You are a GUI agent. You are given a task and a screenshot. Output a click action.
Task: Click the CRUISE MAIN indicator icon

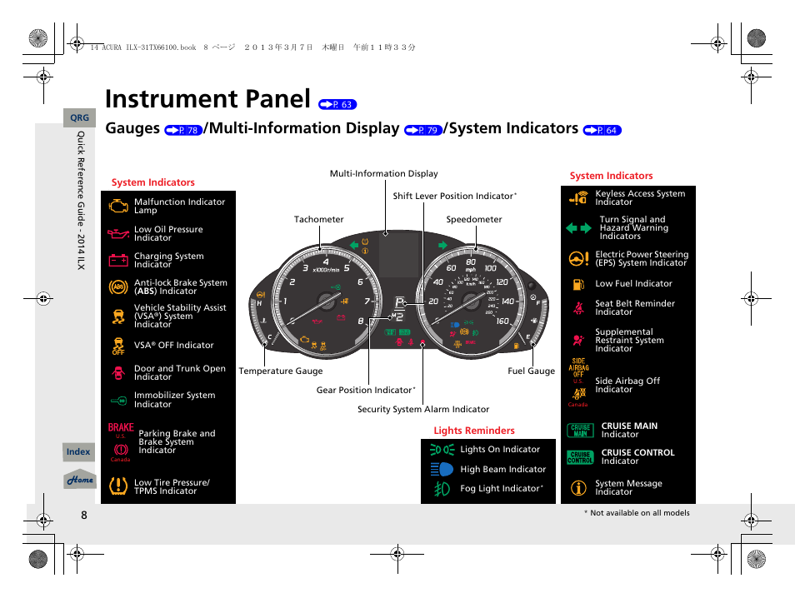[x=580, y=431]
